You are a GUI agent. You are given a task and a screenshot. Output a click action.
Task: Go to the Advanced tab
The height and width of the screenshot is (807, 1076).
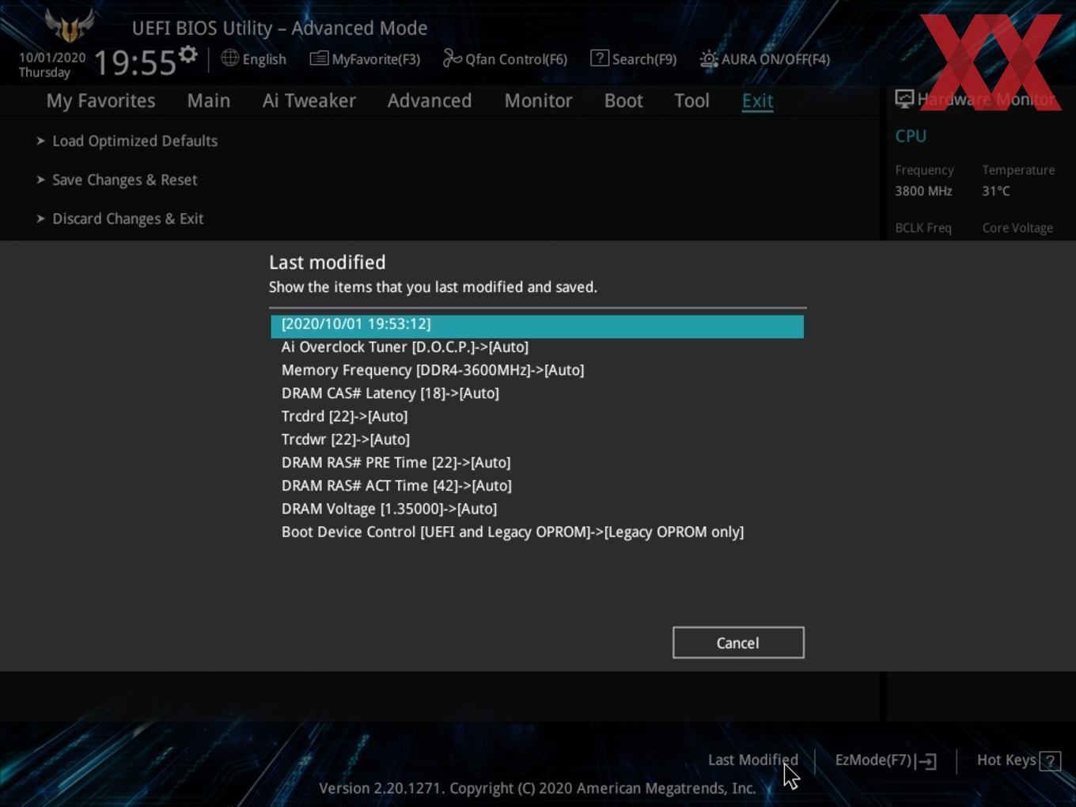[x=430, y=100]
